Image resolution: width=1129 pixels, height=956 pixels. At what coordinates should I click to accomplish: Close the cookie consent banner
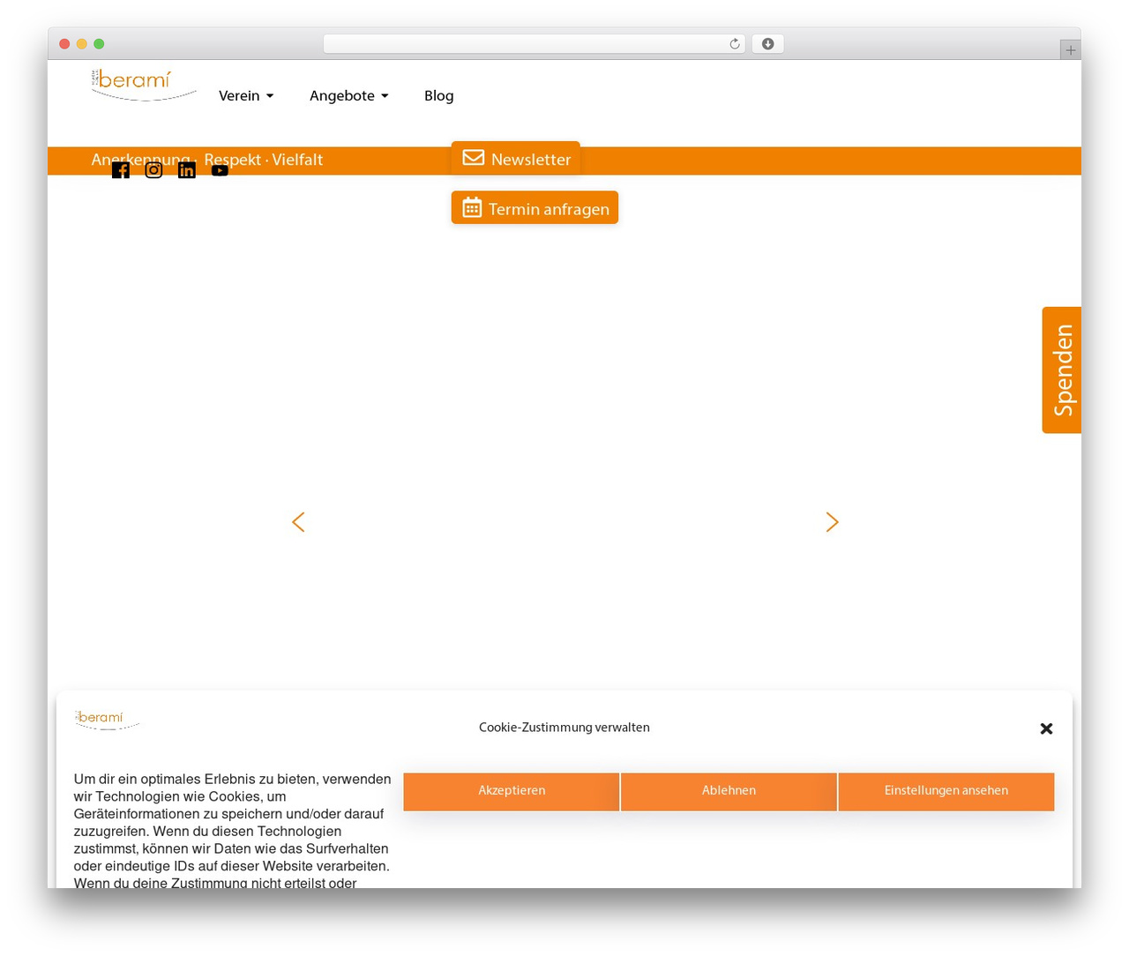click(1046, 728)
